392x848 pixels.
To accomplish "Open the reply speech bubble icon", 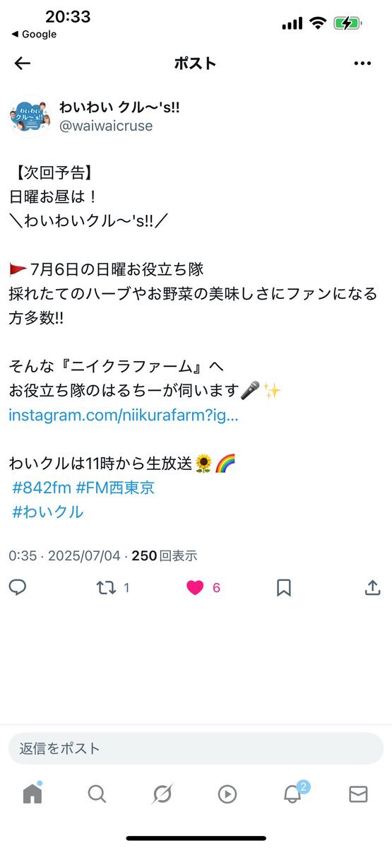I will coord(18,587).
